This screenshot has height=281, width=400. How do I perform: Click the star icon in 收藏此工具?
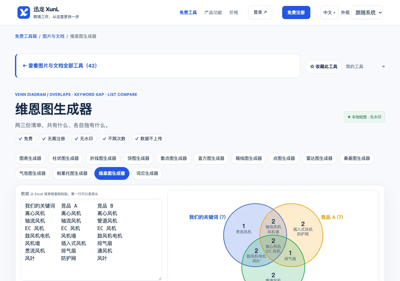tap(312, 67)
